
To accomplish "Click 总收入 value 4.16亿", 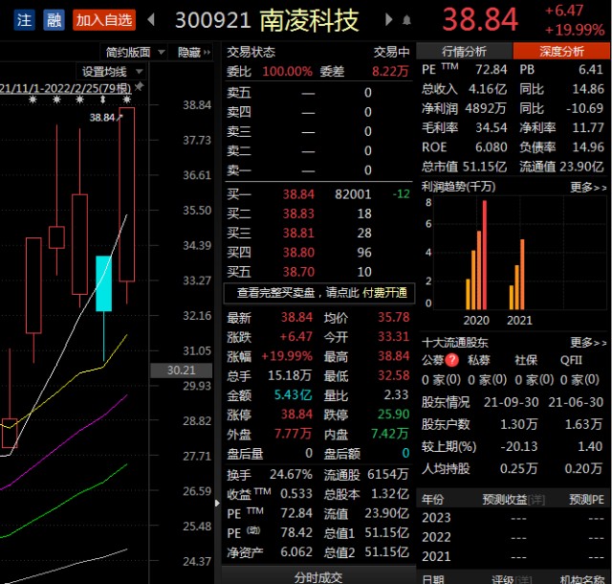I will coord(488,89).
